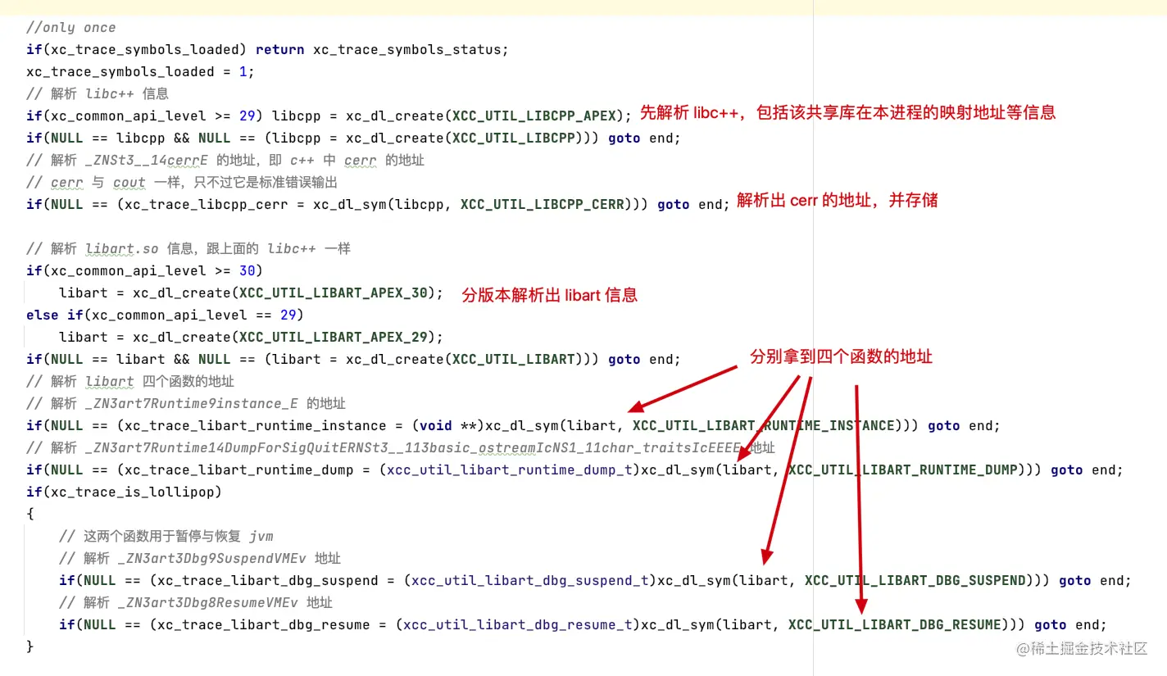Click the opening brace after the lollipop check

[30, 515]
